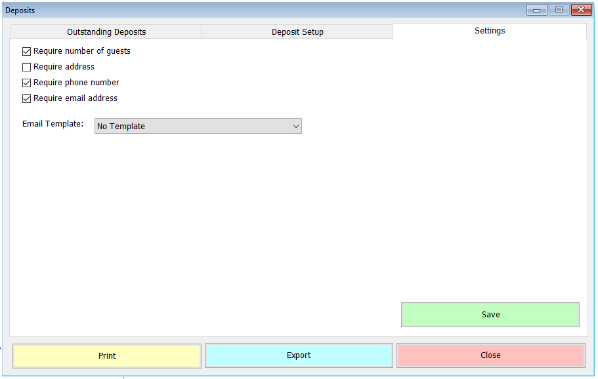Enable the Require address checkbox

click(26, 66)
